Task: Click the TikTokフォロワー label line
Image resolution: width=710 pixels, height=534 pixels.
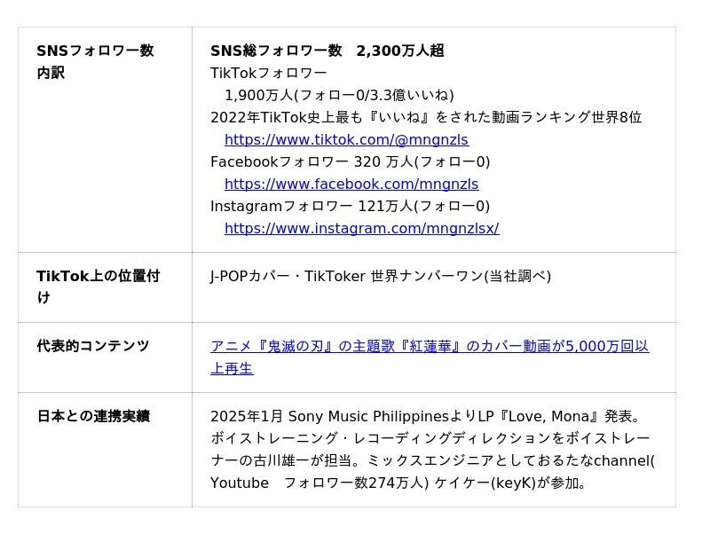Action: coord(269,73)
